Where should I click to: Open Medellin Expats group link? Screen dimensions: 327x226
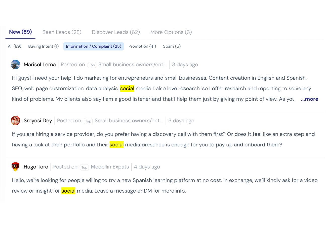(110, 167)
